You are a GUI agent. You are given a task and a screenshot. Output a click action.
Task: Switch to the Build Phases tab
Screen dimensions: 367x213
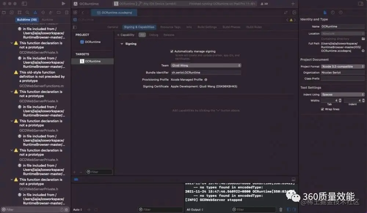coord(231,27)
